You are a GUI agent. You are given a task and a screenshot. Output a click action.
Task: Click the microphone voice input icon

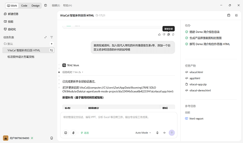(x=157, y=133)
